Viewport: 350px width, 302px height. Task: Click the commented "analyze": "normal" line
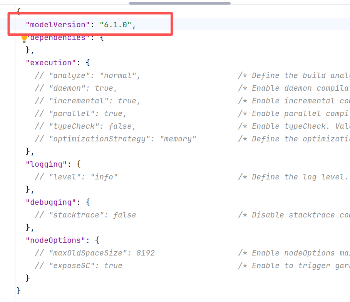(x=87, y=75)
